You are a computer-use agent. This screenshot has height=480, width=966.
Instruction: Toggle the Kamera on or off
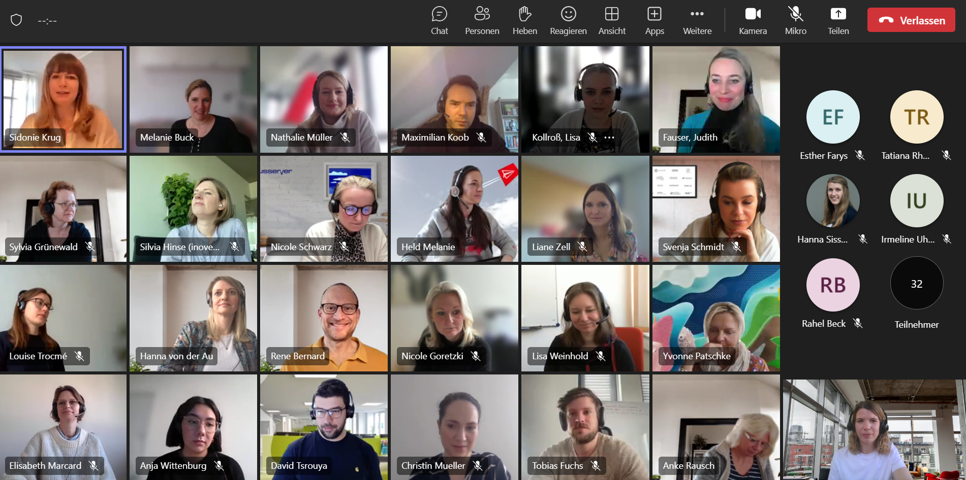tap(753, 21)
